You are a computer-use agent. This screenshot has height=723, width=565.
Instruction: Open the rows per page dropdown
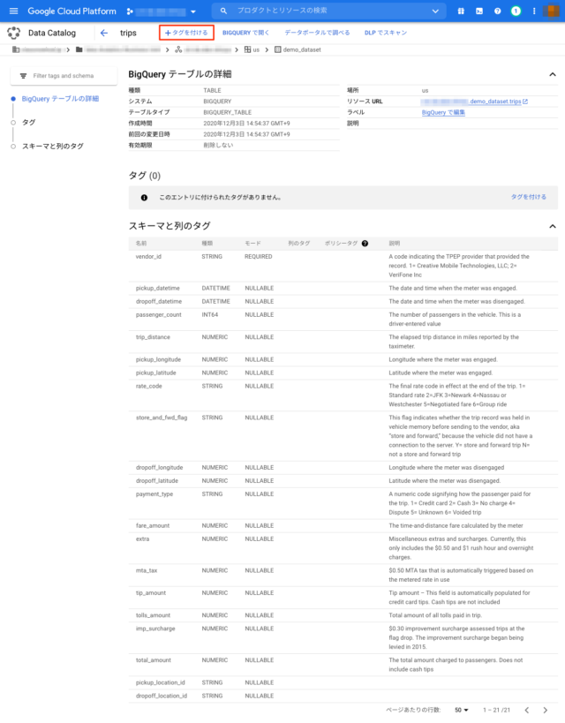[462, 710]
